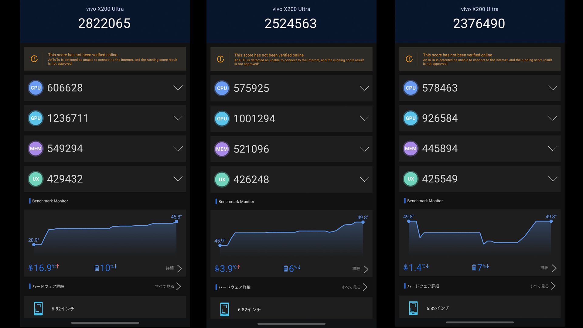
Task: Click the warning icon in the 2524563 panel
Action: [x=220, y=59]
